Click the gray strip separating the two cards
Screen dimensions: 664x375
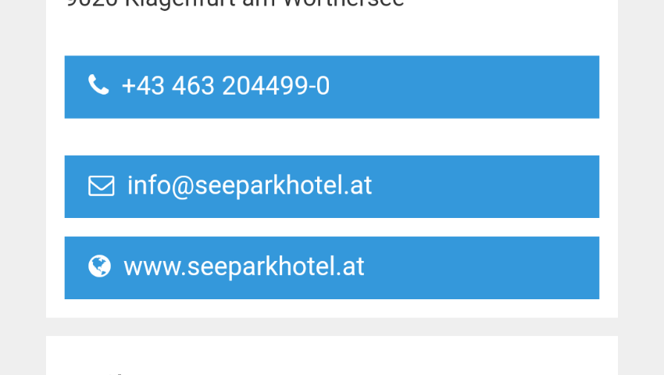pyautogui.click(x=331, y=327)
